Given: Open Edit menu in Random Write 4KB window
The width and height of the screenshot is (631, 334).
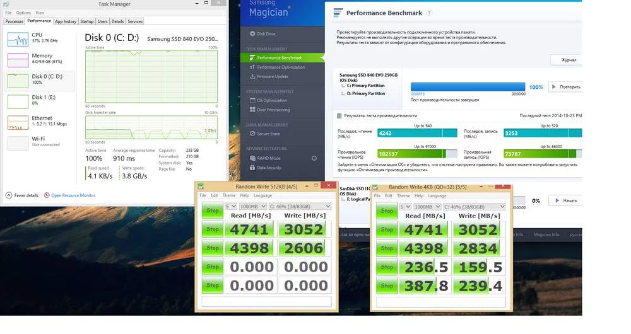Looking at the screenshot, I should [x=388, y=196].
